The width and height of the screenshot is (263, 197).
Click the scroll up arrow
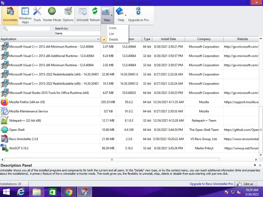pos(261,38)
